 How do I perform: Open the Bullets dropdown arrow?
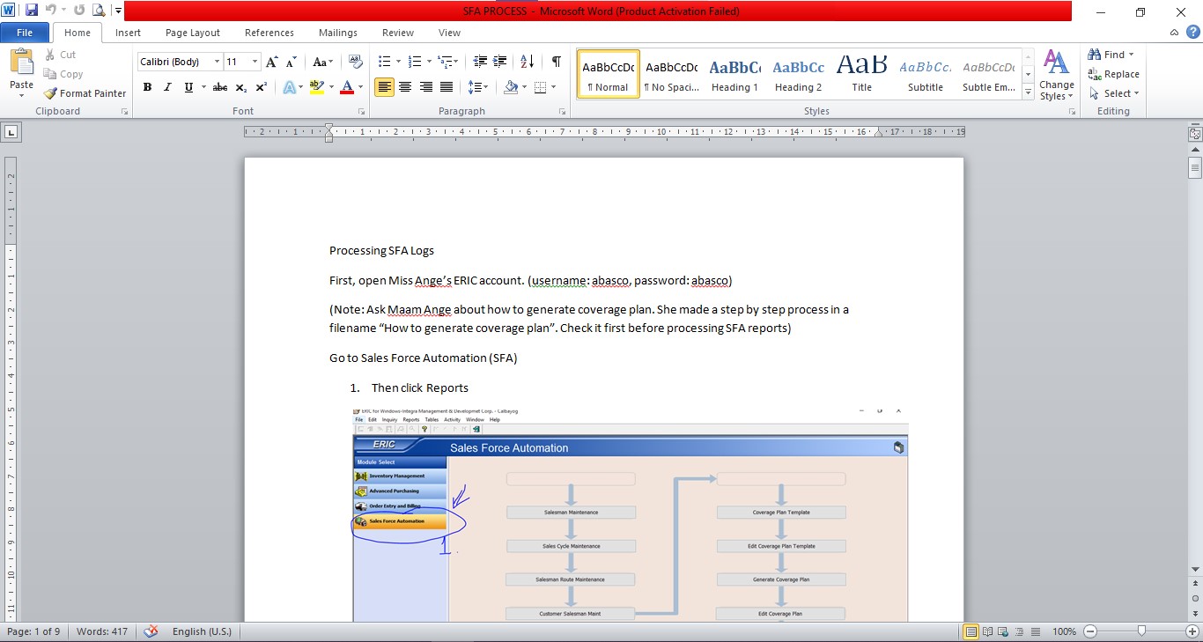point(398,62)
